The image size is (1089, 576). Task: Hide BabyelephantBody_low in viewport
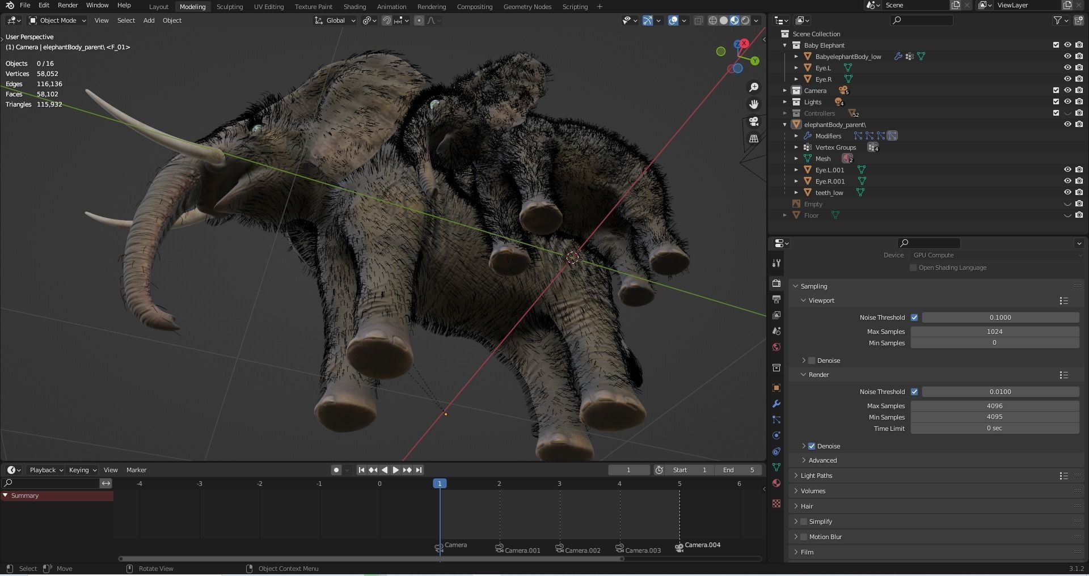click(1067, 57)
